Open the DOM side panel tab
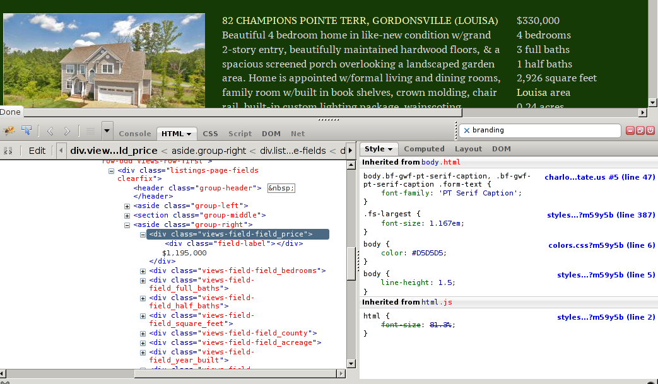 (x=502, y=149)
